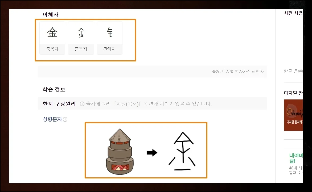Click the 이체자 section heading
The image size is (312, 192).
tap(51, 15)
